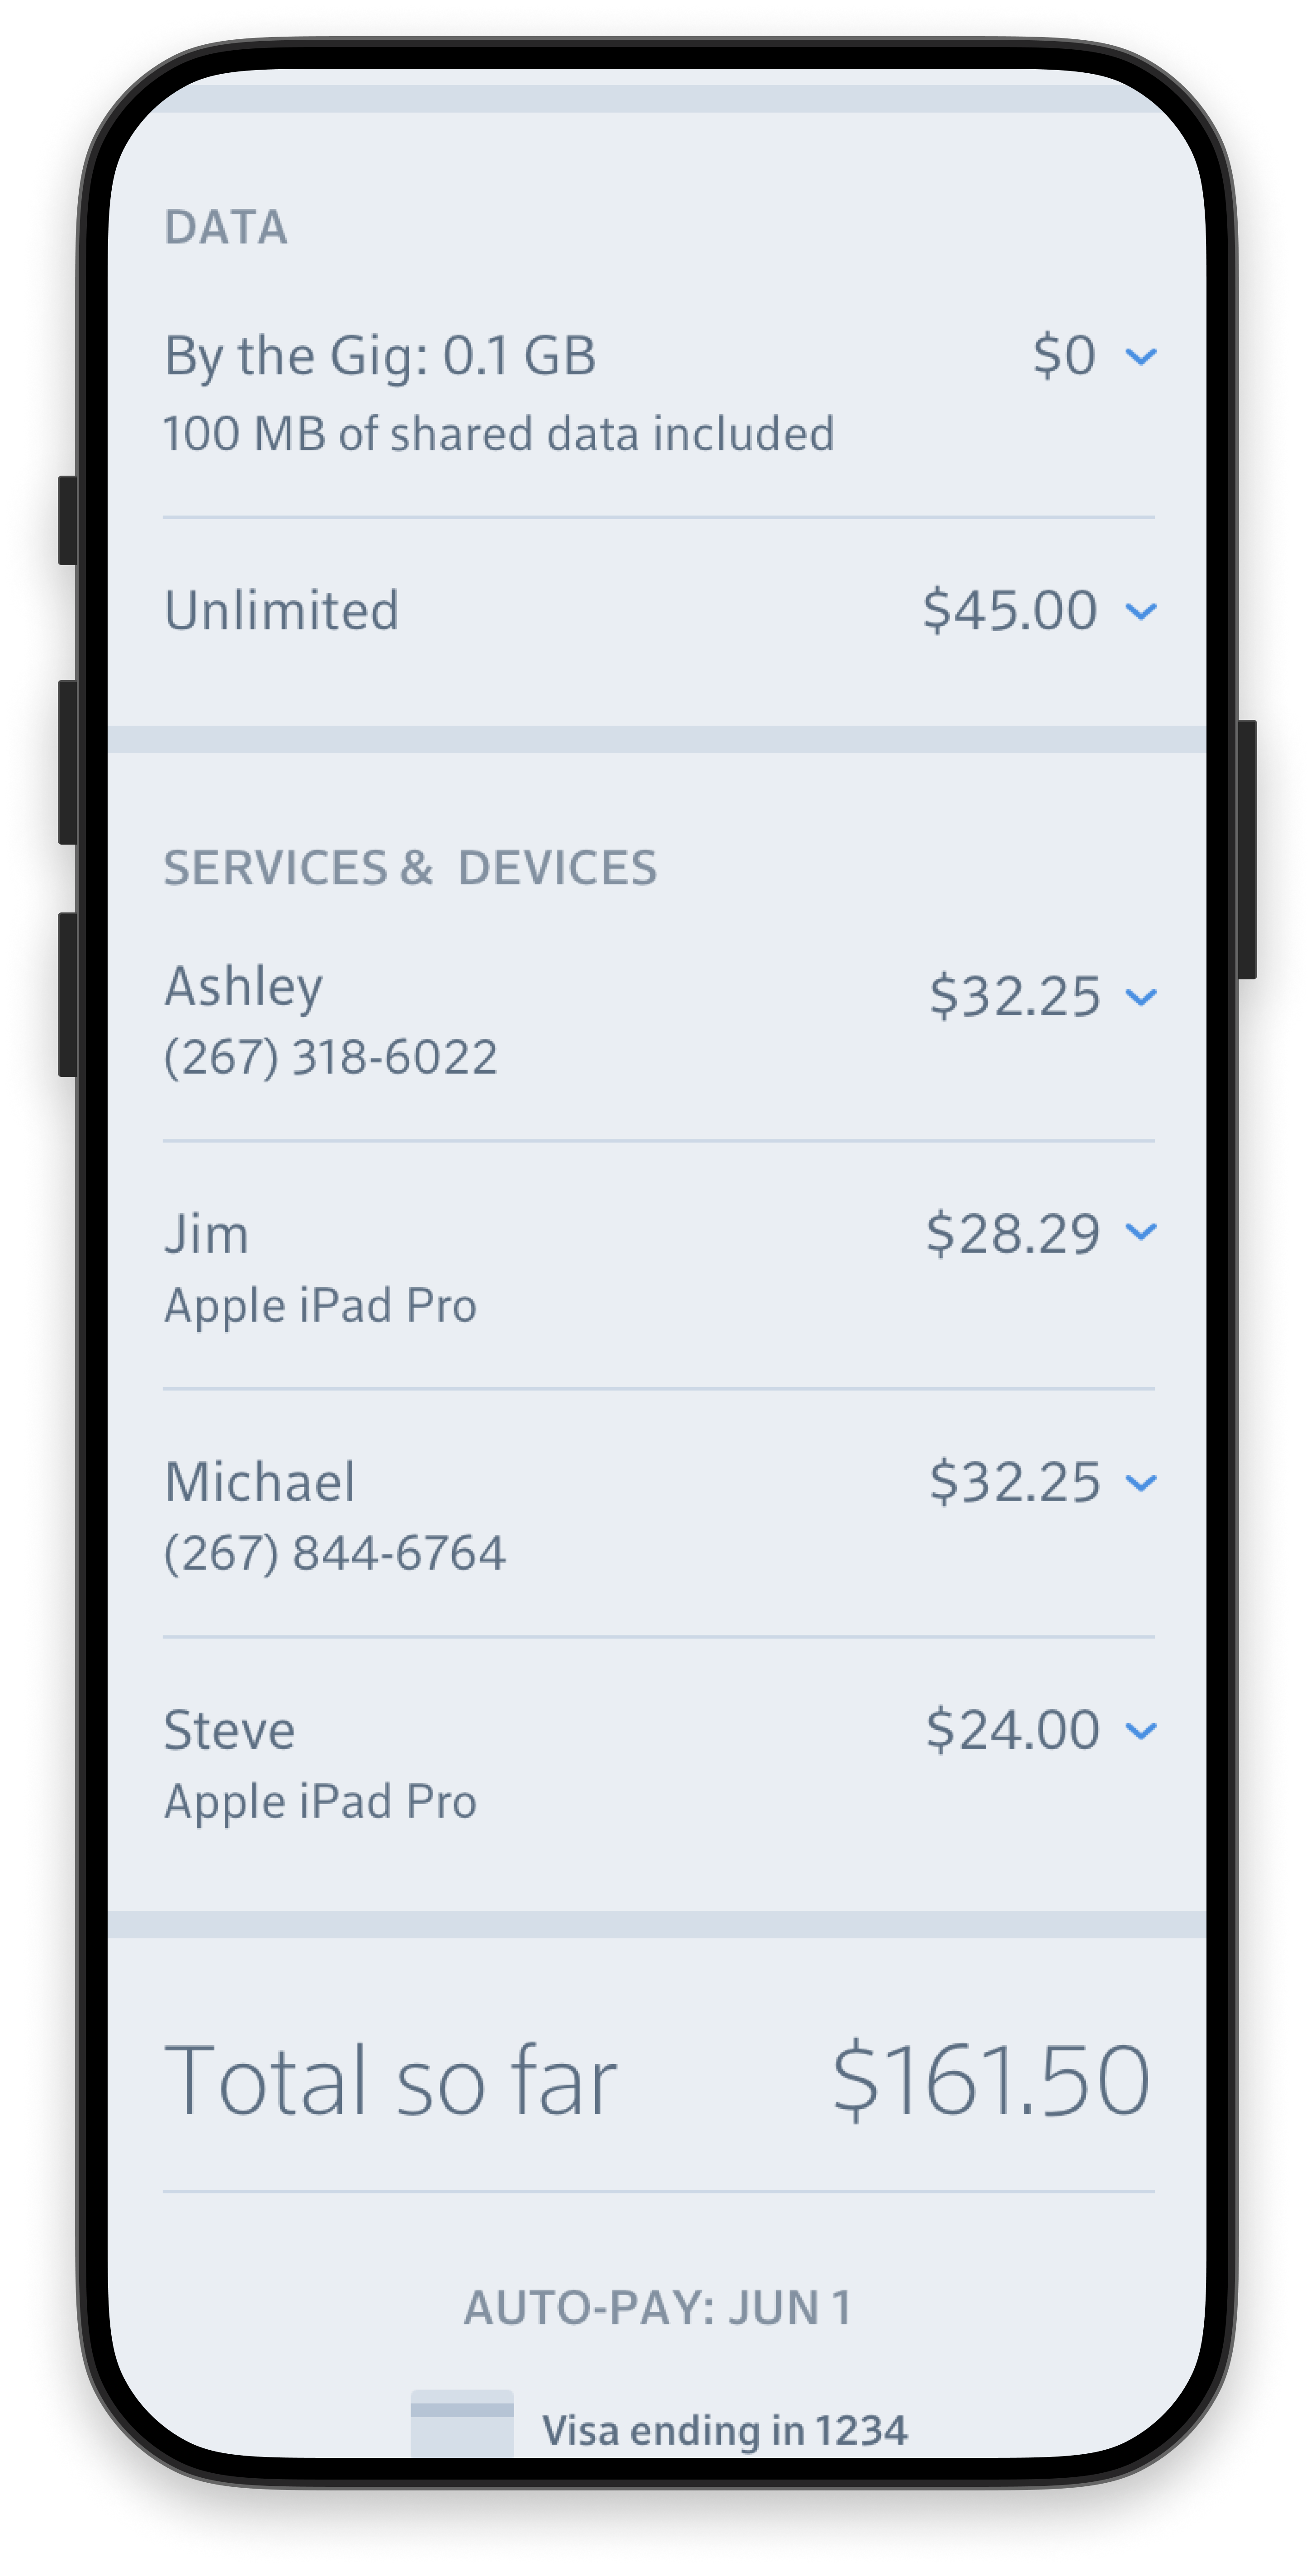Tap the 100 MB shared data note
Screen dimensions: 1315x2570
pos(498,434)
